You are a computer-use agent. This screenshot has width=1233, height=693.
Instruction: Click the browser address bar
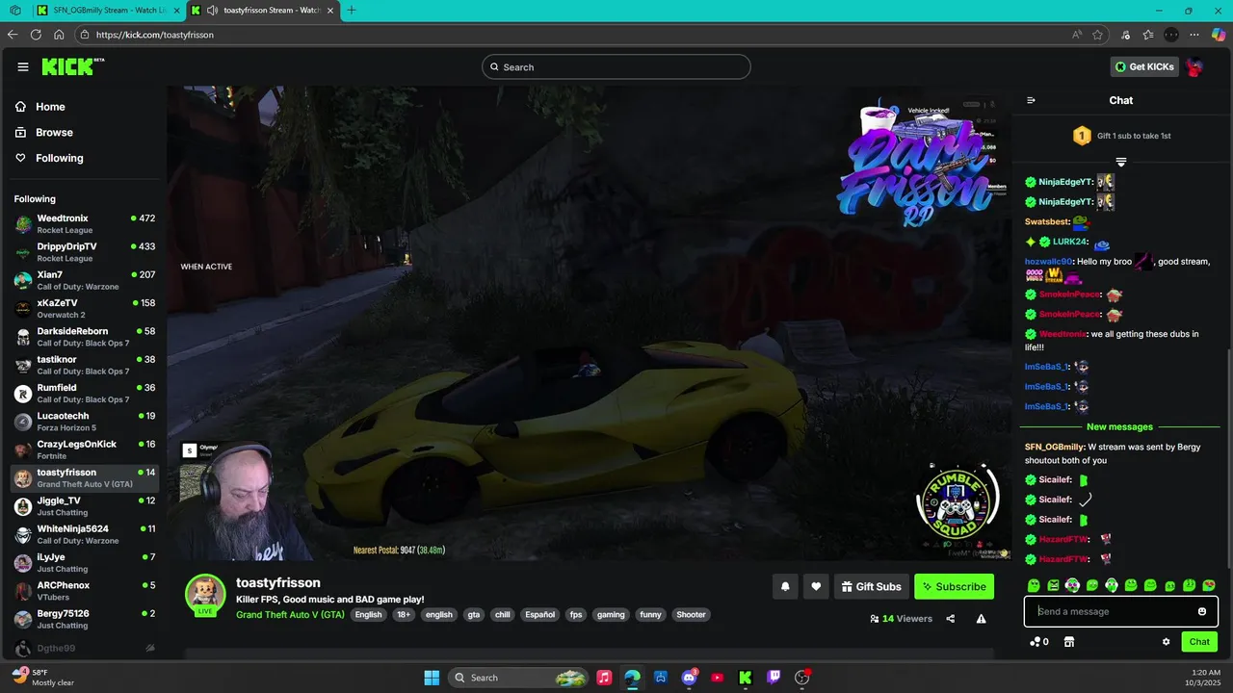click(578, 35)
